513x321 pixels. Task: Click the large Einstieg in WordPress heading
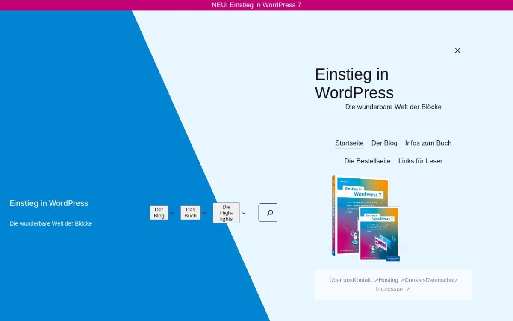coord(354,83)
